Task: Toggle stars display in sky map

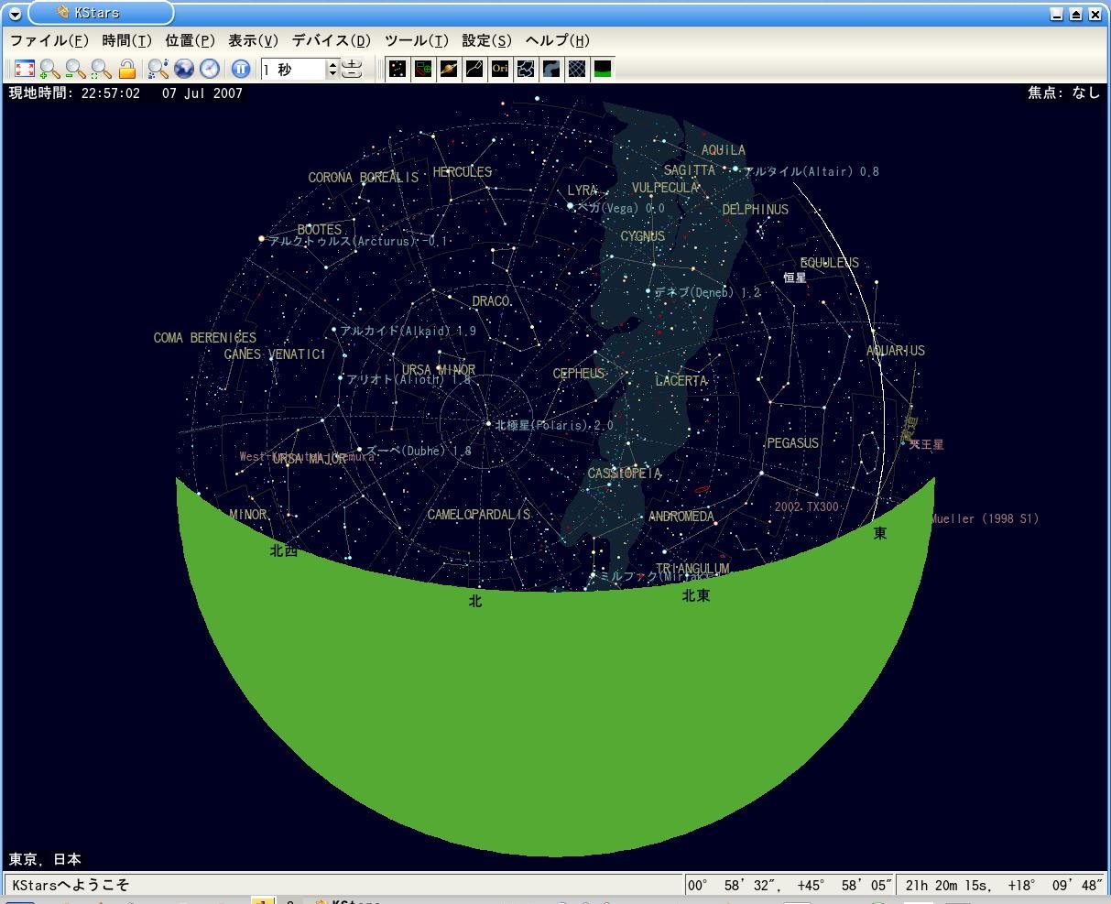Action: [x=398, y=69]
